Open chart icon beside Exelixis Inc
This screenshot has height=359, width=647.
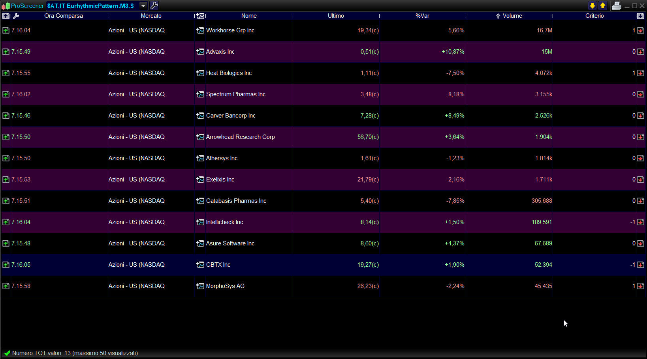tap(200, 179)
